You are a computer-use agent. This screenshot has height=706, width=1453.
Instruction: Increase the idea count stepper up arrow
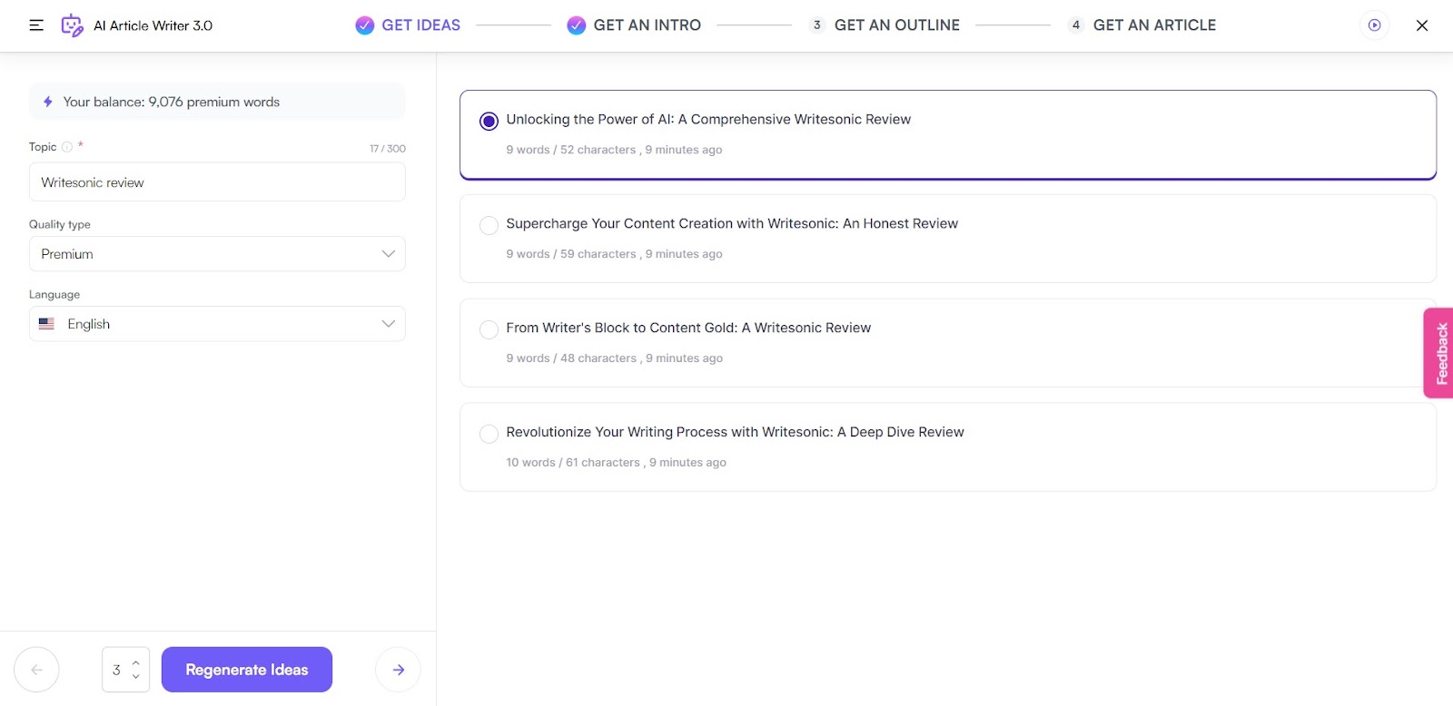click(136, 662)
